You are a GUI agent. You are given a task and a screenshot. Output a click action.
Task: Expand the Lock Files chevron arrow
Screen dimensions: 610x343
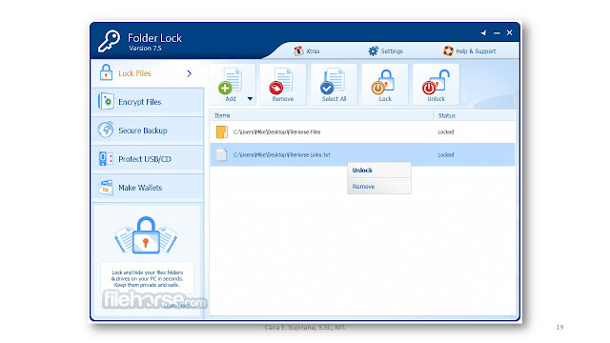coord(189,73)
